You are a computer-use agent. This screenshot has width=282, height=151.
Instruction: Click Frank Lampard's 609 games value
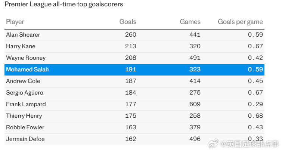[x=195, y=104]
